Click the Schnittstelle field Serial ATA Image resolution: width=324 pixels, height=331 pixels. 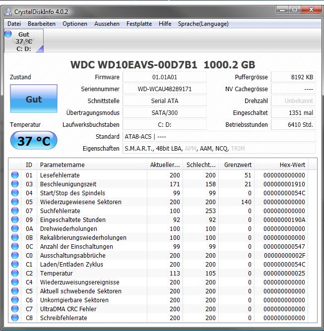coord(164,101)
